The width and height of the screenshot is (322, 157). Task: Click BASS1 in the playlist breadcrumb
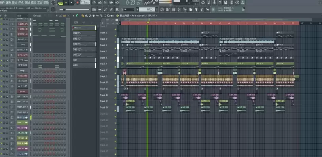point(152,15)
